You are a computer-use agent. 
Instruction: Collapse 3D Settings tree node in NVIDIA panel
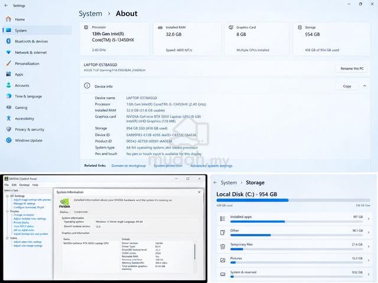click(7, 196)
